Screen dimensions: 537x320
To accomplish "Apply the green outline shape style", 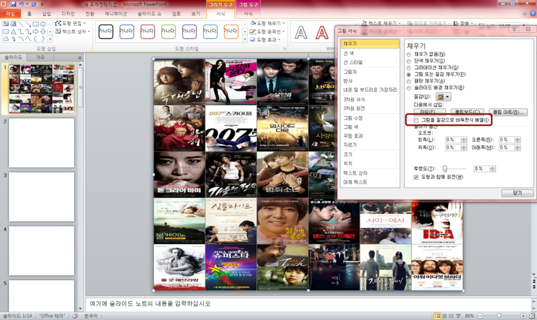I will pos(168,31).
